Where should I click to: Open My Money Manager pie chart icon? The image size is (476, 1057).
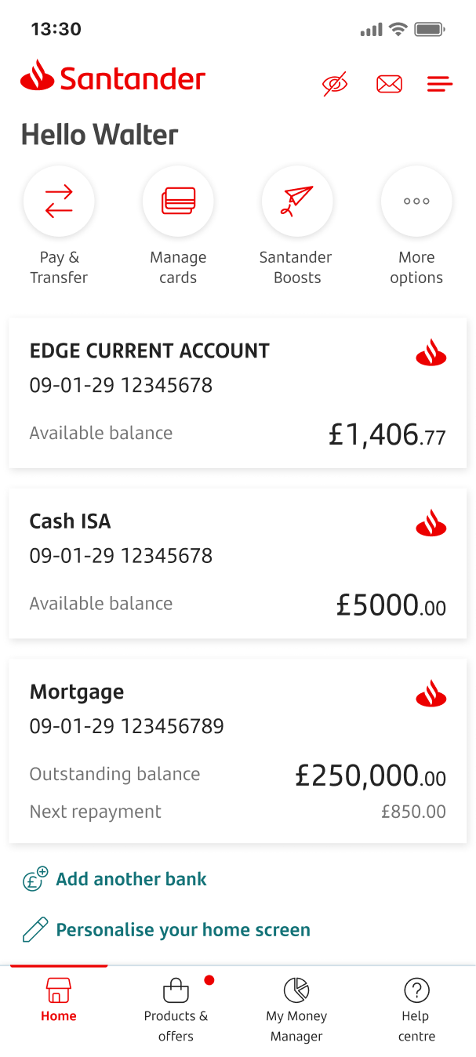click(x=296, y=990)
